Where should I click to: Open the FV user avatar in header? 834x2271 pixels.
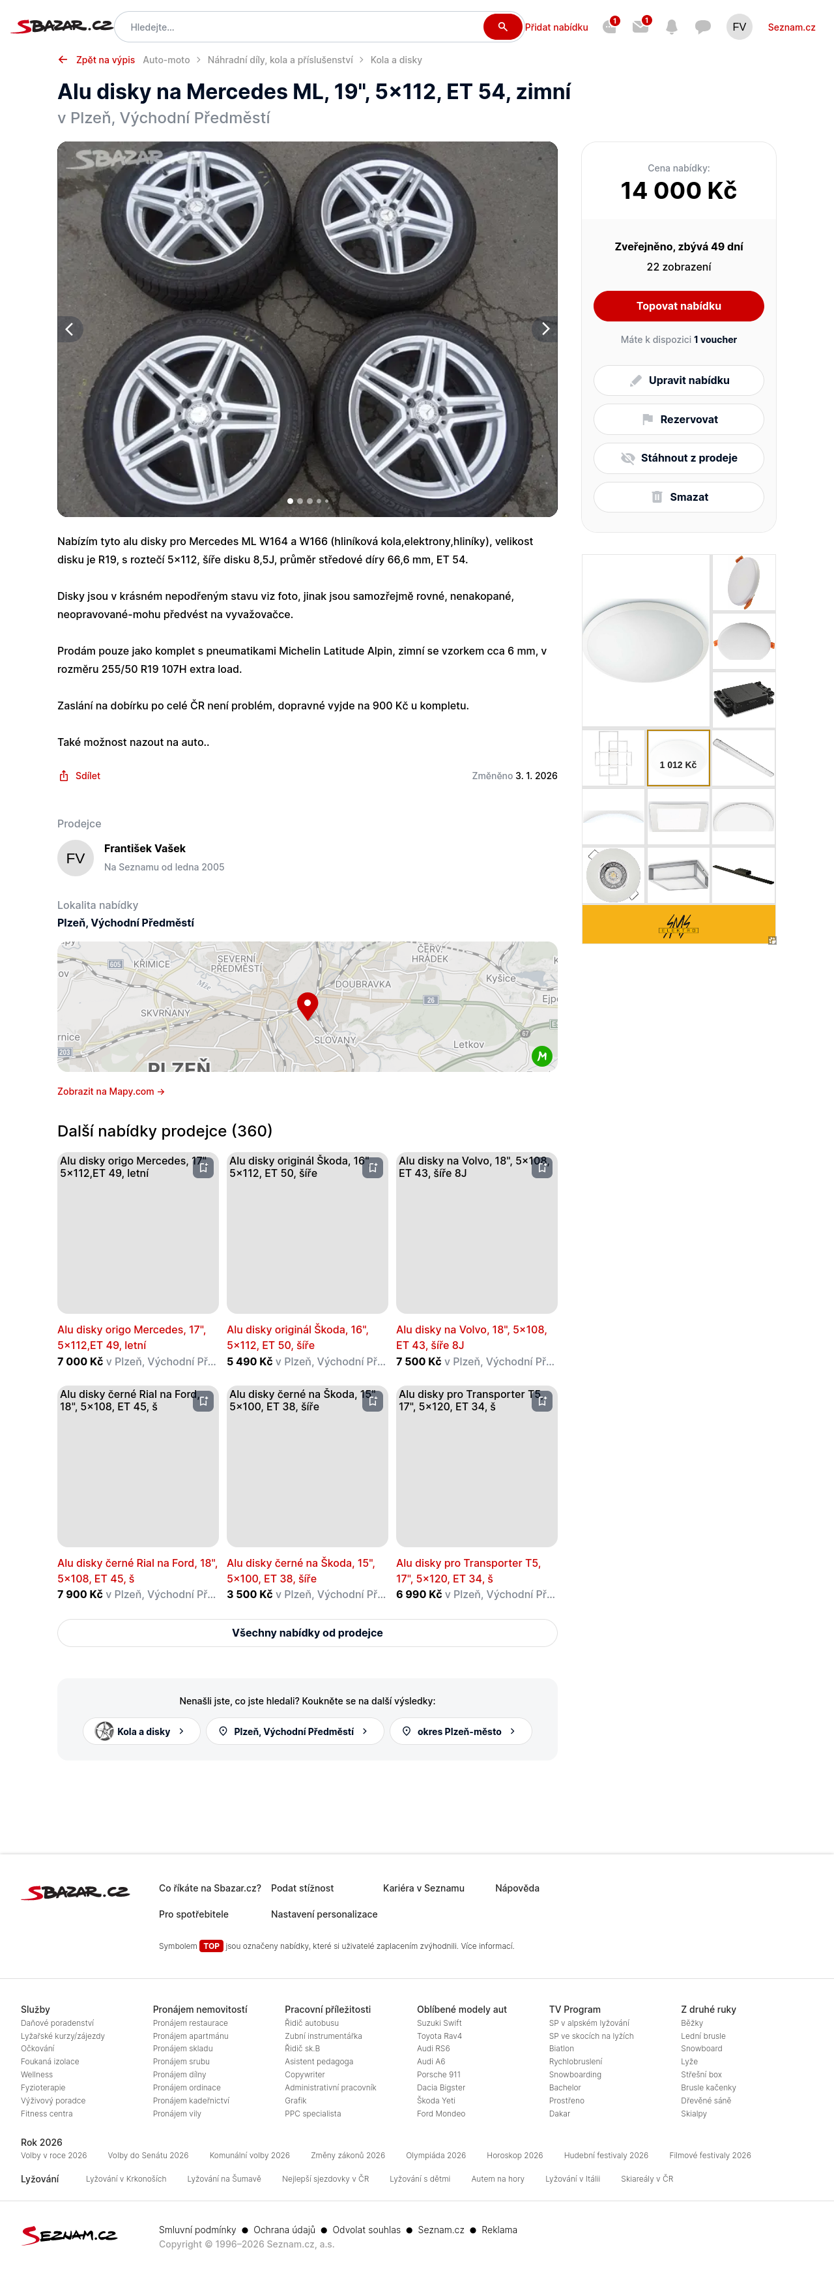pyautogui.click(x=739, y=27)
